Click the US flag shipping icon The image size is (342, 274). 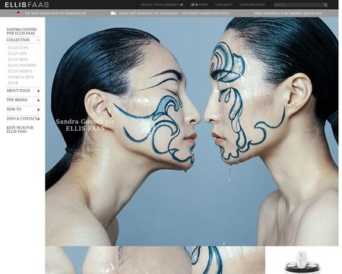coord(20,14)
